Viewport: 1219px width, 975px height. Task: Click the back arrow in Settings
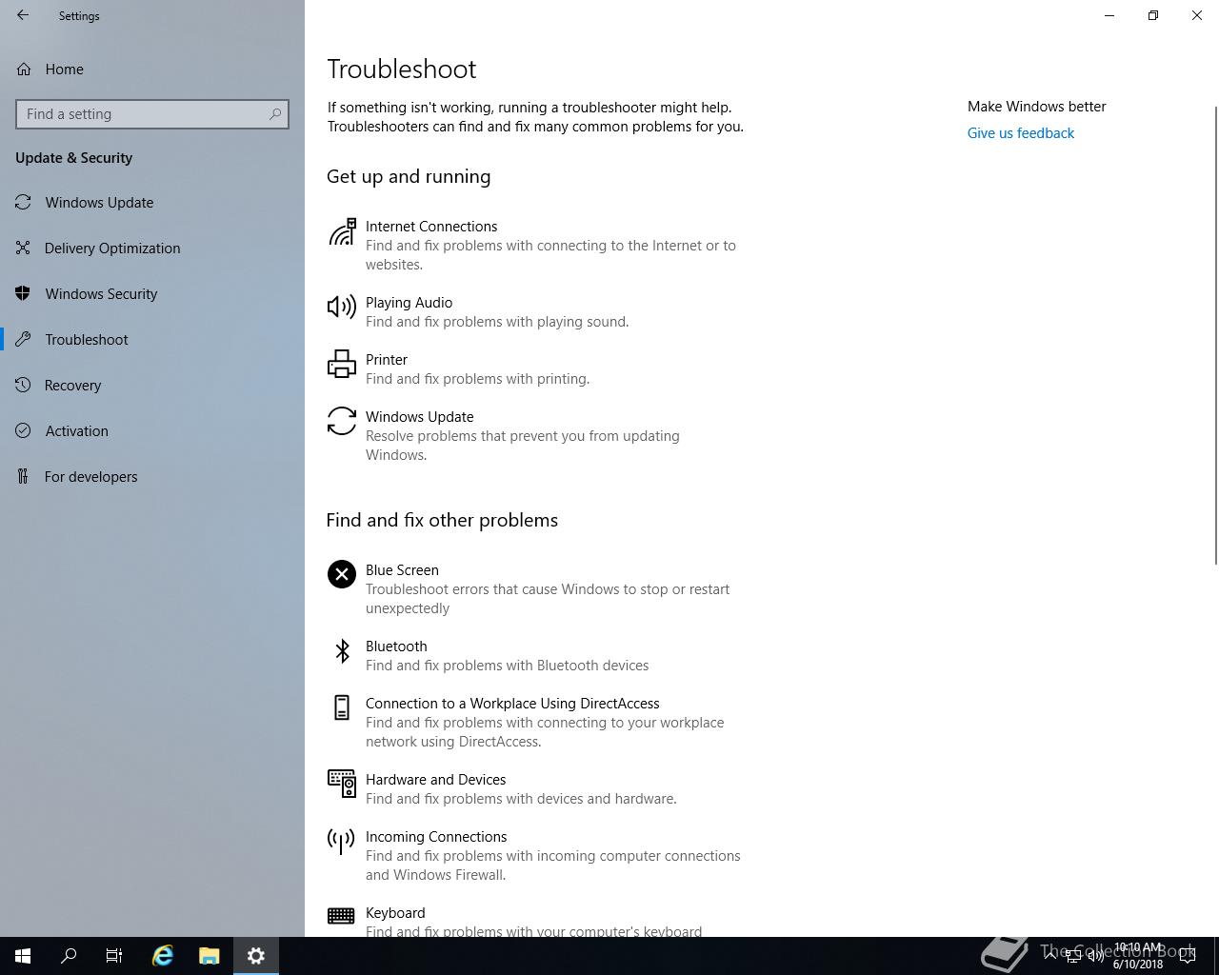(x=23, y=15)
